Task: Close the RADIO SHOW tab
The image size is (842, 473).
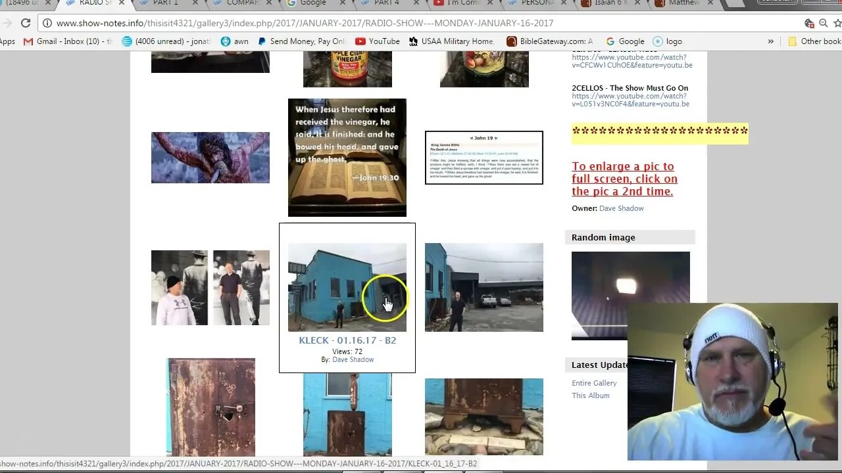Action: [x=121, y=3]
